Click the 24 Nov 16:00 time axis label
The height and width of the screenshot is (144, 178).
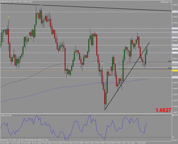89,143
